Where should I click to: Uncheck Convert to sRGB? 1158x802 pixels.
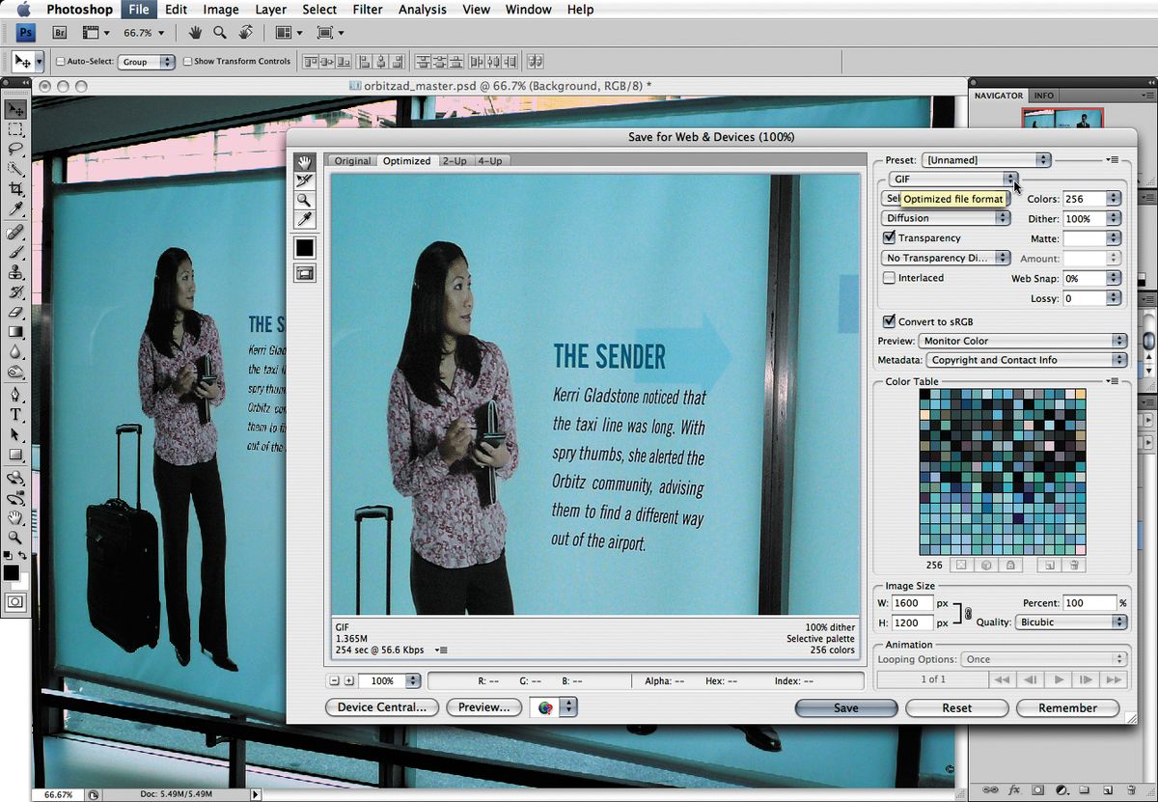pos(890,321)
